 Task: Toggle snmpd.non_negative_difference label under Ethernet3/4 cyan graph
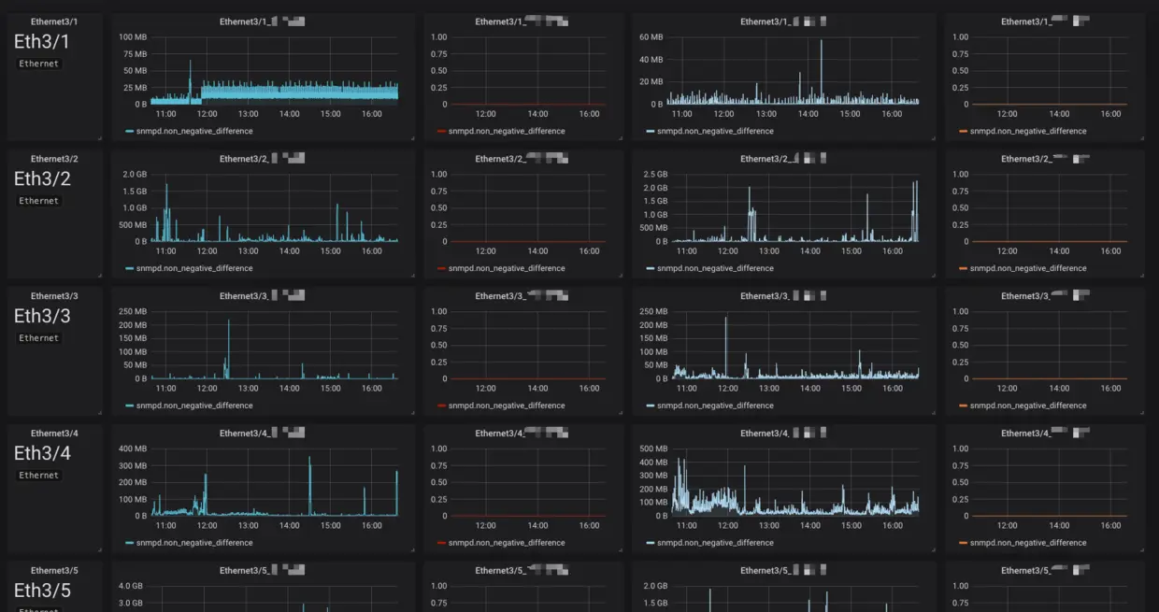point(194,543)
